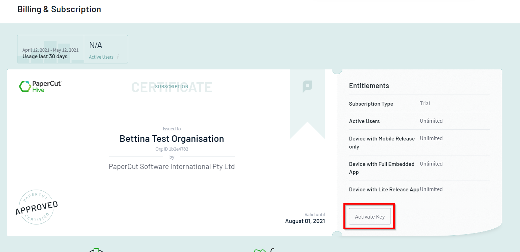520x252 pixels.
Task: Click the Active Users caption under N/A
Action: 101,57
